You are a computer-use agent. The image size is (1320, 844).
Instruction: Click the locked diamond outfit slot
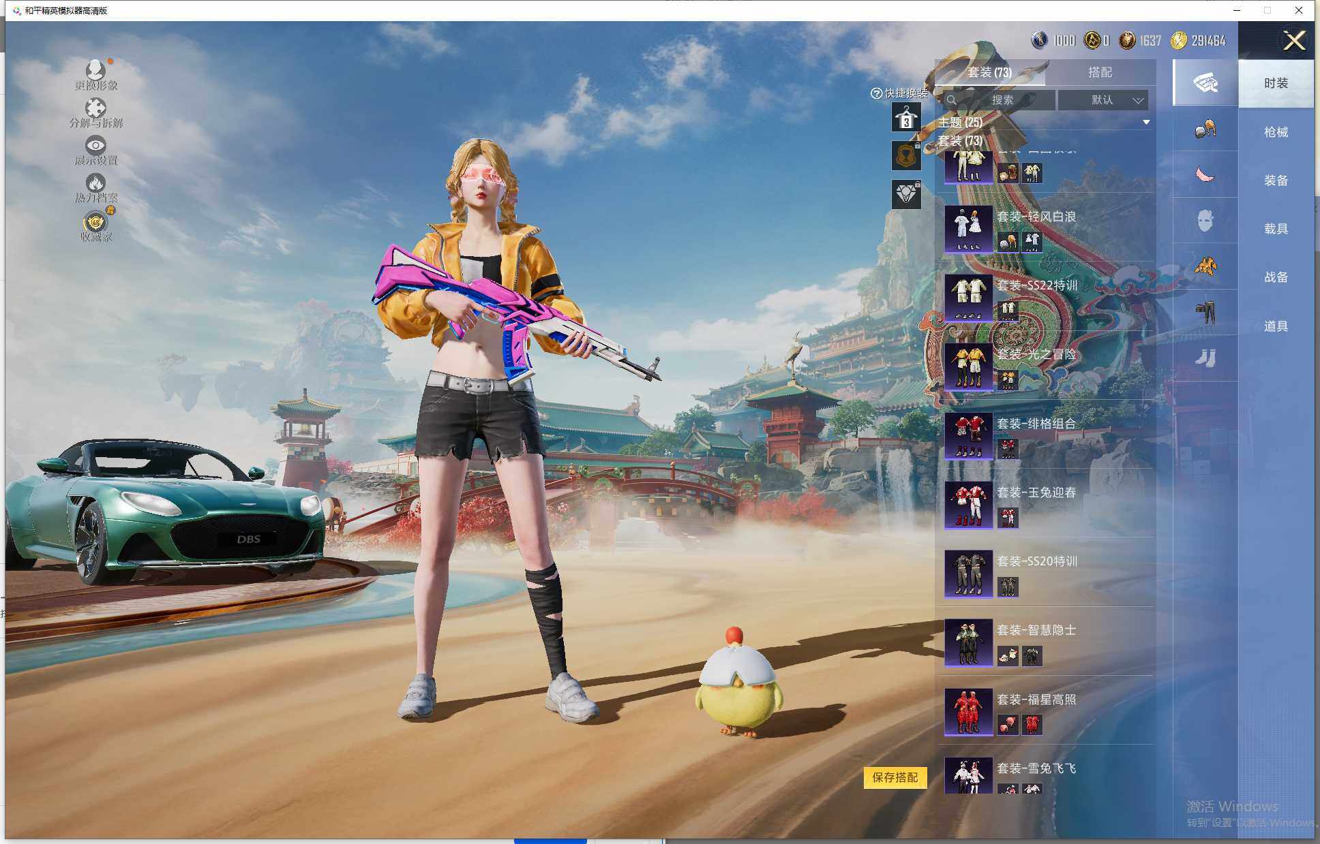point(906,195)
